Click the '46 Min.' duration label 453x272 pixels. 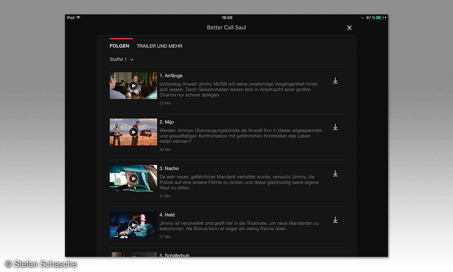[x=165, y=150]
